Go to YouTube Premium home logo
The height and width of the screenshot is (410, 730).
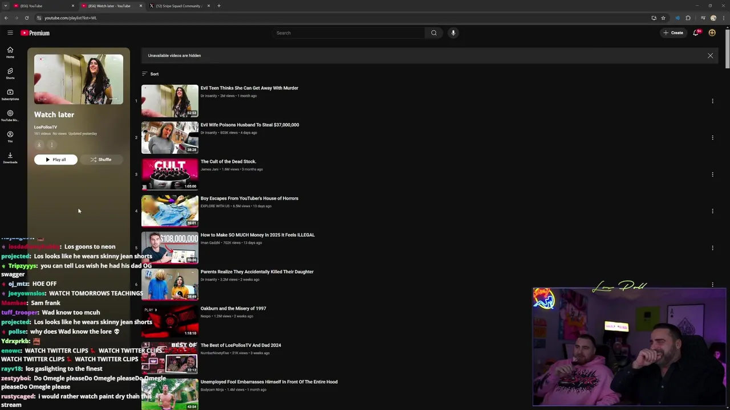coord(35,33)
